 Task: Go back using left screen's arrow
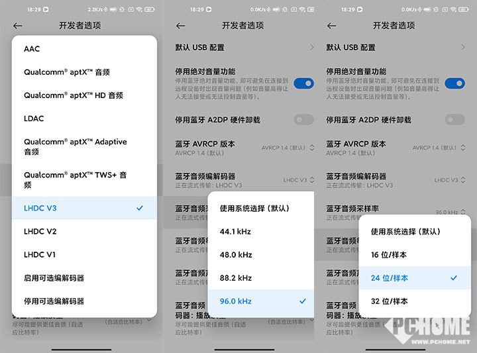coord(18,26)
